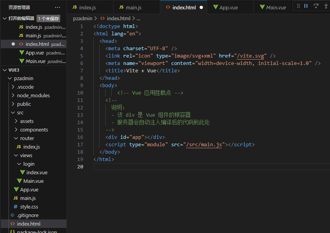Collapse the open editors section
The width and height of the screenshot is (330, 233).
[x=5, y=19]
